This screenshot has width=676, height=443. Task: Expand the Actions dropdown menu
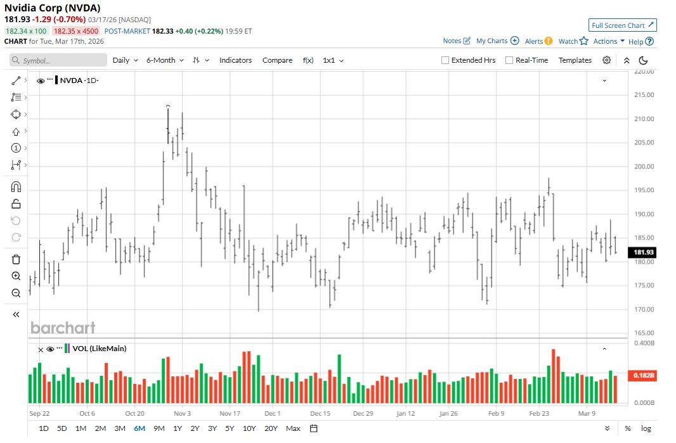pos(609,41)
